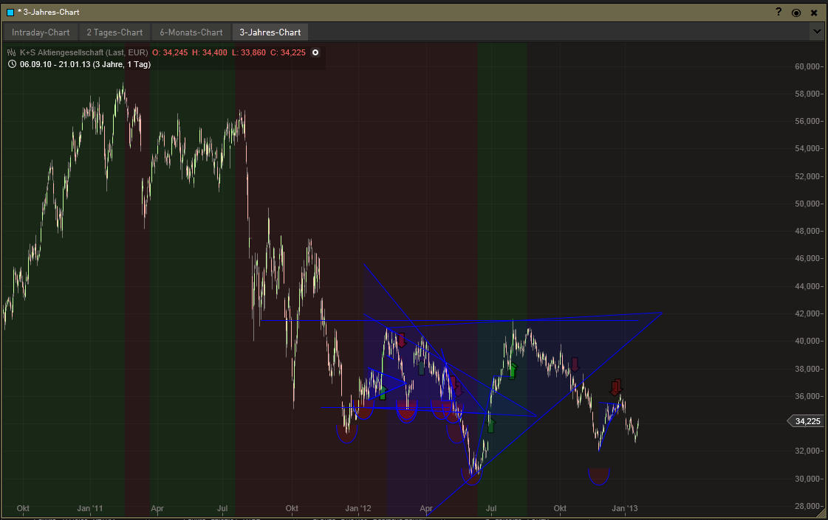
Task: Select the double red down-arrow signal near Jan '13
Action: 616,387
